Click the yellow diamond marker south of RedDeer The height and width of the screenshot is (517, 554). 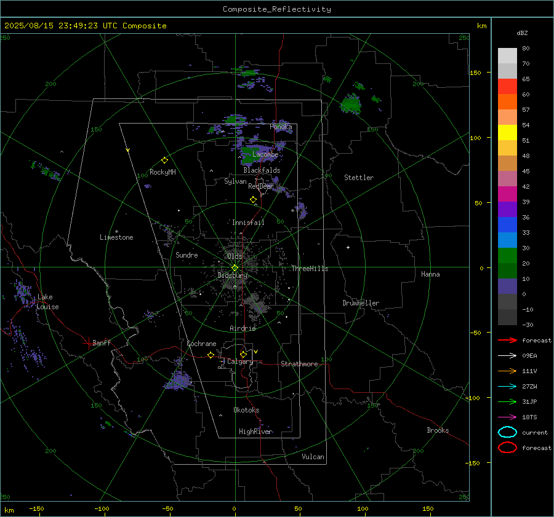tap(253, 200)
